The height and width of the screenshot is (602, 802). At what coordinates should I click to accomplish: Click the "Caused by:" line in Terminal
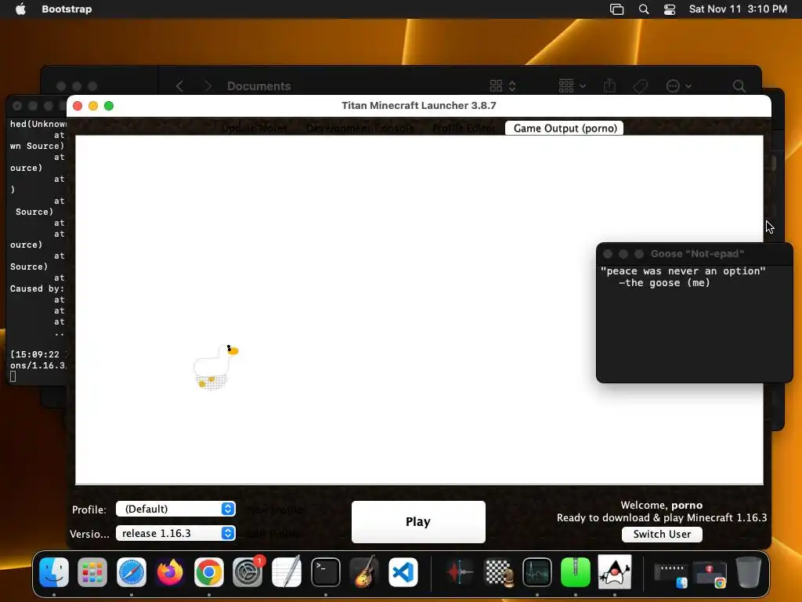tap(37, 288)
